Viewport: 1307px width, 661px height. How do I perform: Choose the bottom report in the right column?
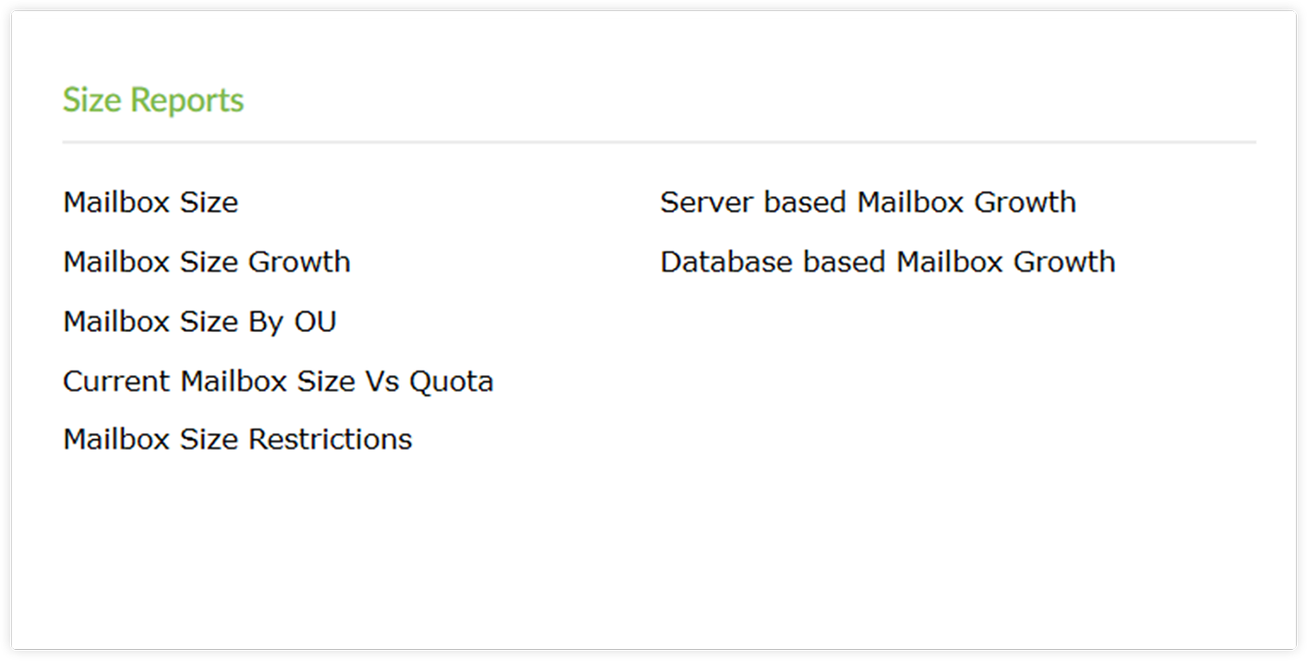(887, 262)
